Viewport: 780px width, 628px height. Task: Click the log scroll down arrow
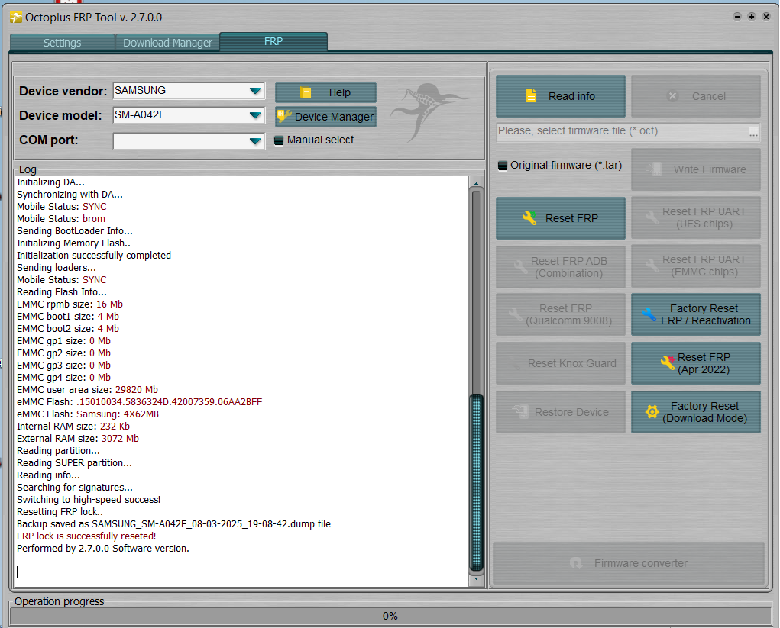(x=477, y=578)
